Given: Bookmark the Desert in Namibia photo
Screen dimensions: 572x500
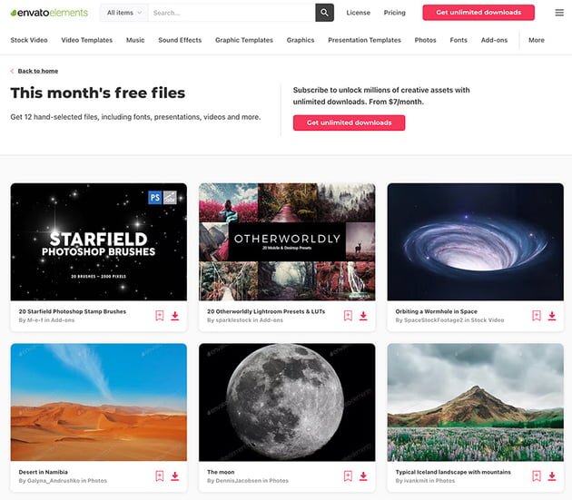Looking at the screenshot, I should point(160,475).
